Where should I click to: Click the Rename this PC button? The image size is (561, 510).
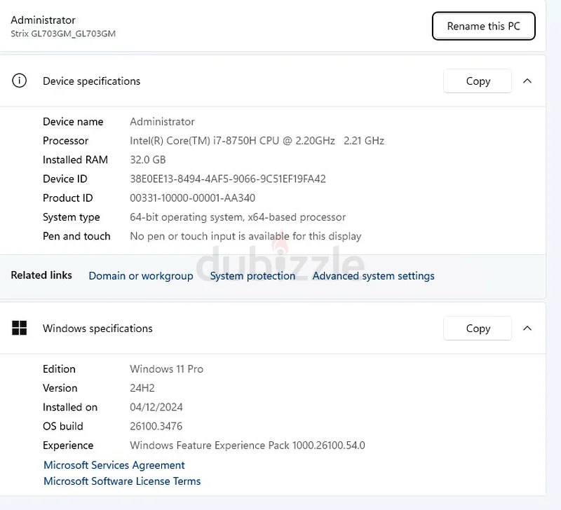[483, 26]
